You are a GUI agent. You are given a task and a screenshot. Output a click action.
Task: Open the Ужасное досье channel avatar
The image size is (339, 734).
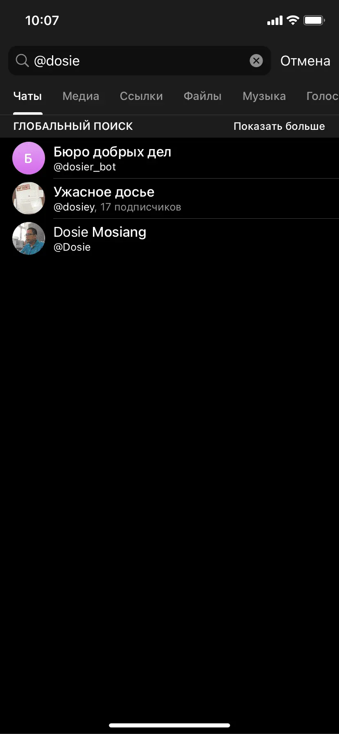pos(29,198)
